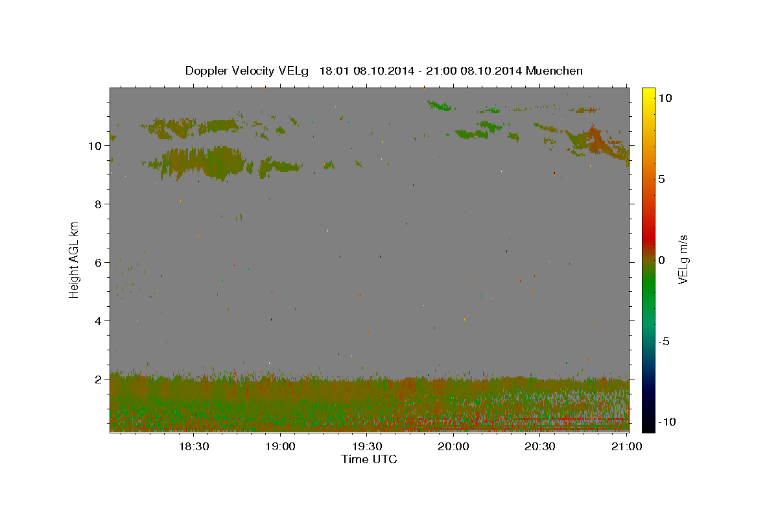Click the 'Time UTC' axis label
This screenshot has height=519, width=778.
pyautogui.click(x=369, y=459)
